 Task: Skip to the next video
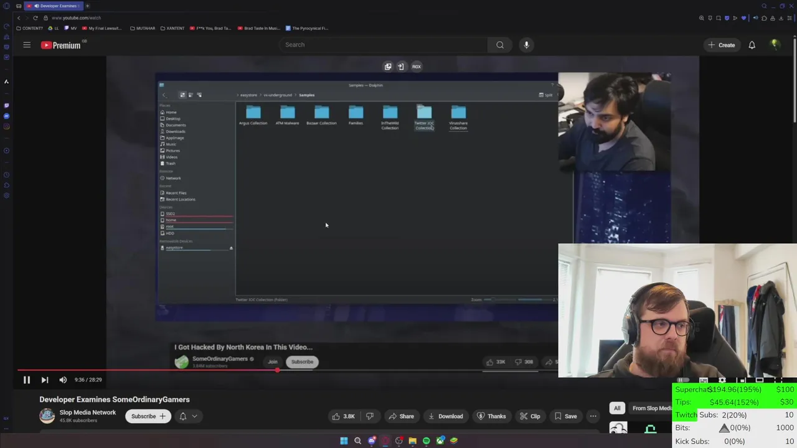[x=45, y=380]
